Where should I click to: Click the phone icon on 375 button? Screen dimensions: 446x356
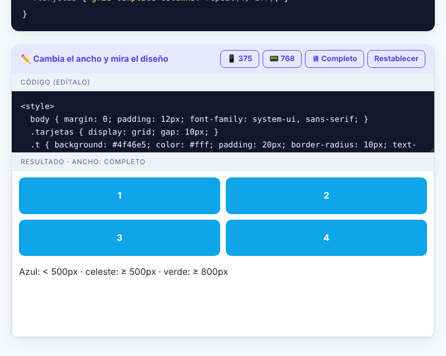pyautogui.click(x=231, y=59)
